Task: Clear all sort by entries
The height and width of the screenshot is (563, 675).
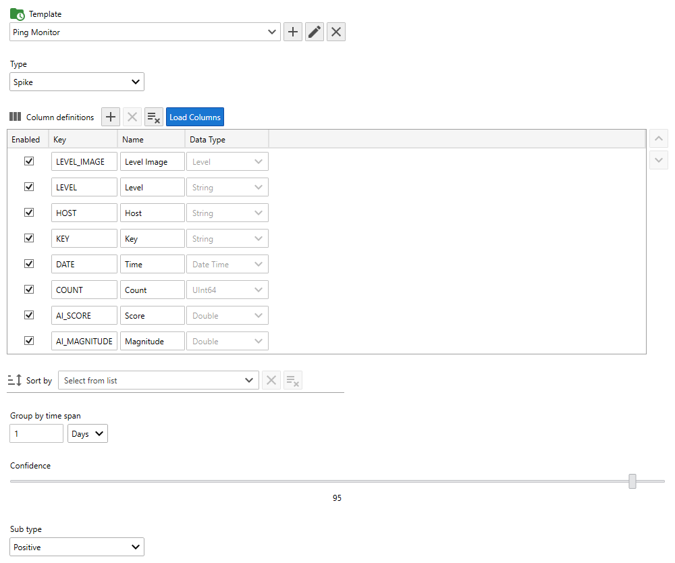Action: [x=292, y=381]
